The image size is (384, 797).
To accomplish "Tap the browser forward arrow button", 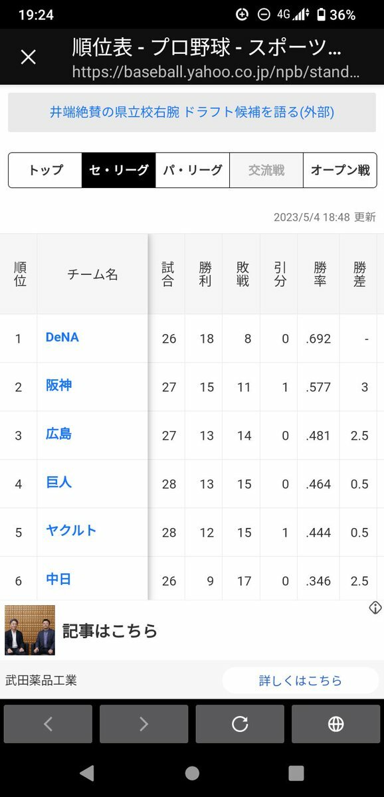I will [144, 724].
